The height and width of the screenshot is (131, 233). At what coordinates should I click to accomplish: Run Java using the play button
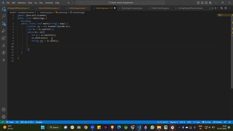click(216, 8)
